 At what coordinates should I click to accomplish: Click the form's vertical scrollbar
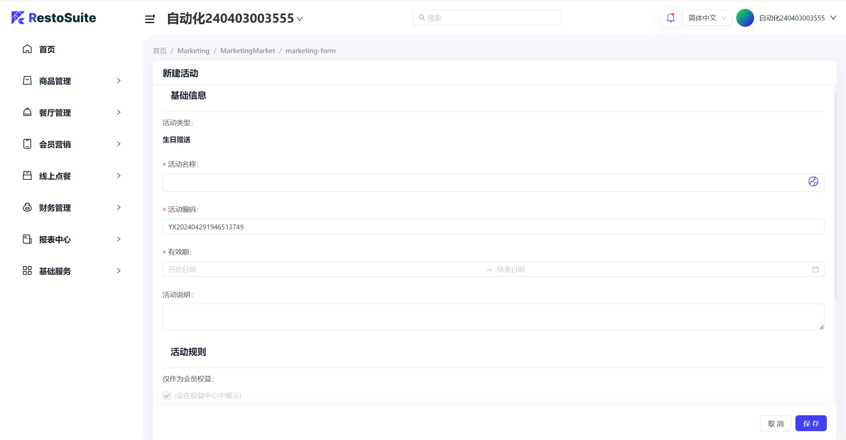[835, 195]
